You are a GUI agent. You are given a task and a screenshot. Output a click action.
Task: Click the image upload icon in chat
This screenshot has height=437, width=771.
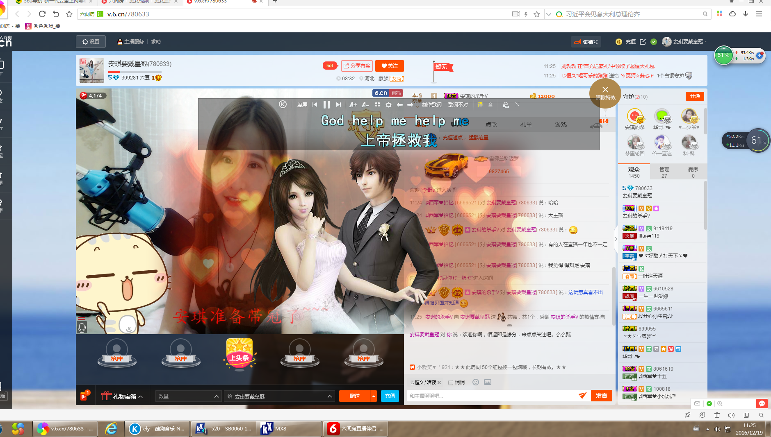click(x=488, y=382)
